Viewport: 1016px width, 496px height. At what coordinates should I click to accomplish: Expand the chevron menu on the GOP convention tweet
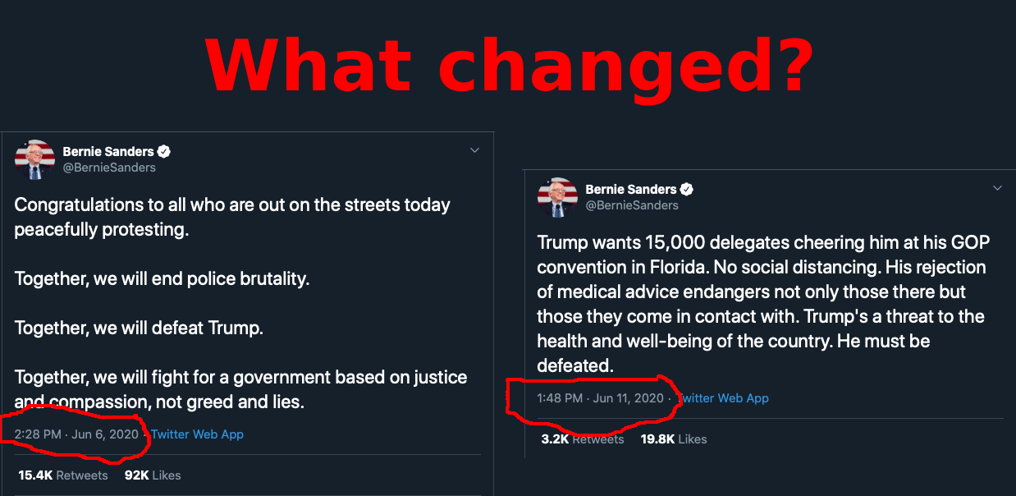point(997,188)
